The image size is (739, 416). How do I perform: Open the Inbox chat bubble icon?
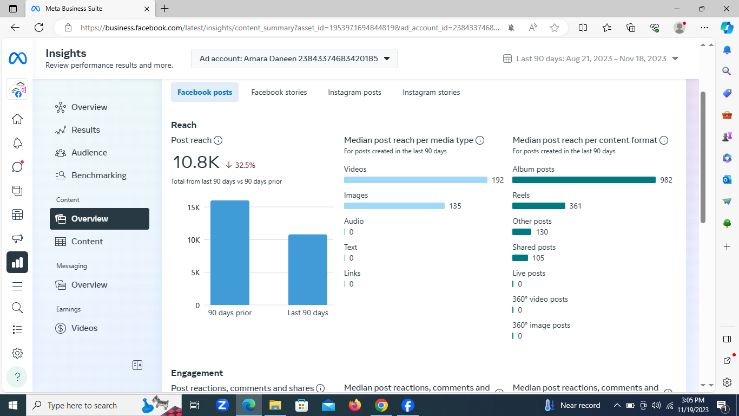click(17, 166)
